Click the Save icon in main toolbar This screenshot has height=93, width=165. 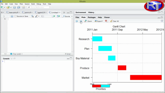(14, 7)
